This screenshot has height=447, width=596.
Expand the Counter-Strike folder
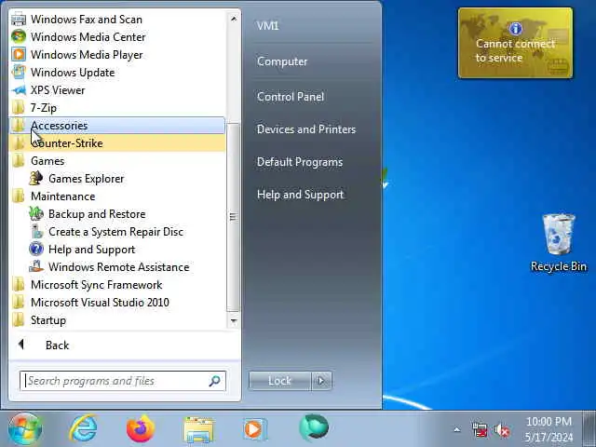118,142
